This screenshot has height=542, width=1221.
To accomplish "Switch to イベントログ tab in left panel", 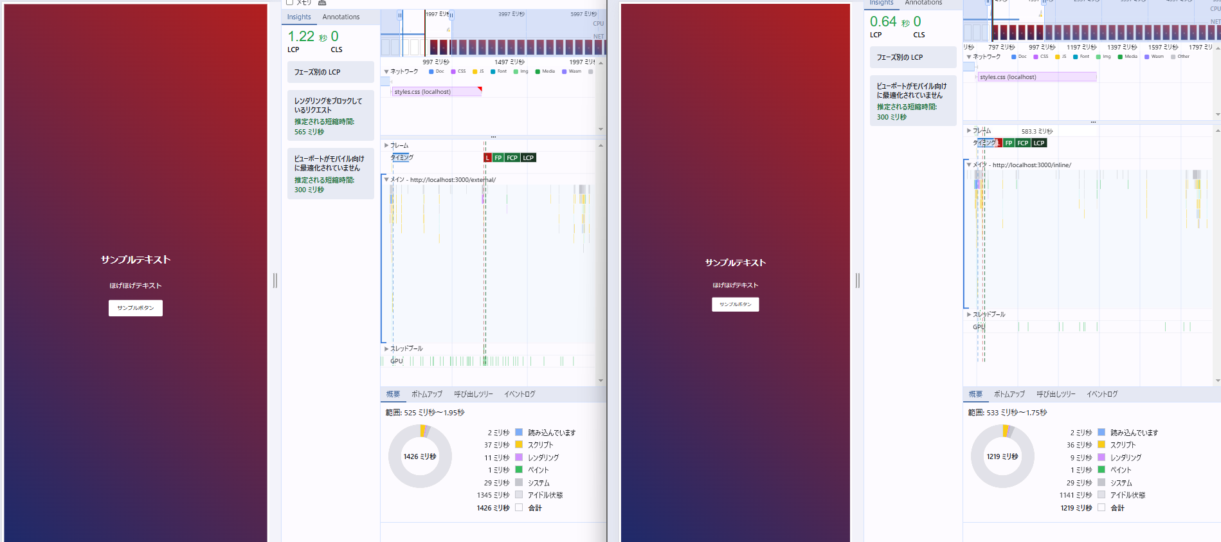I will [x=520, y=394].
